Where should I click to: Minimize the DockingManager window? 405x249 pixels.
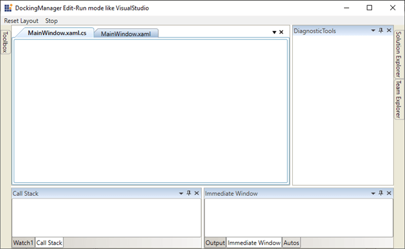[x=347, y=8]
